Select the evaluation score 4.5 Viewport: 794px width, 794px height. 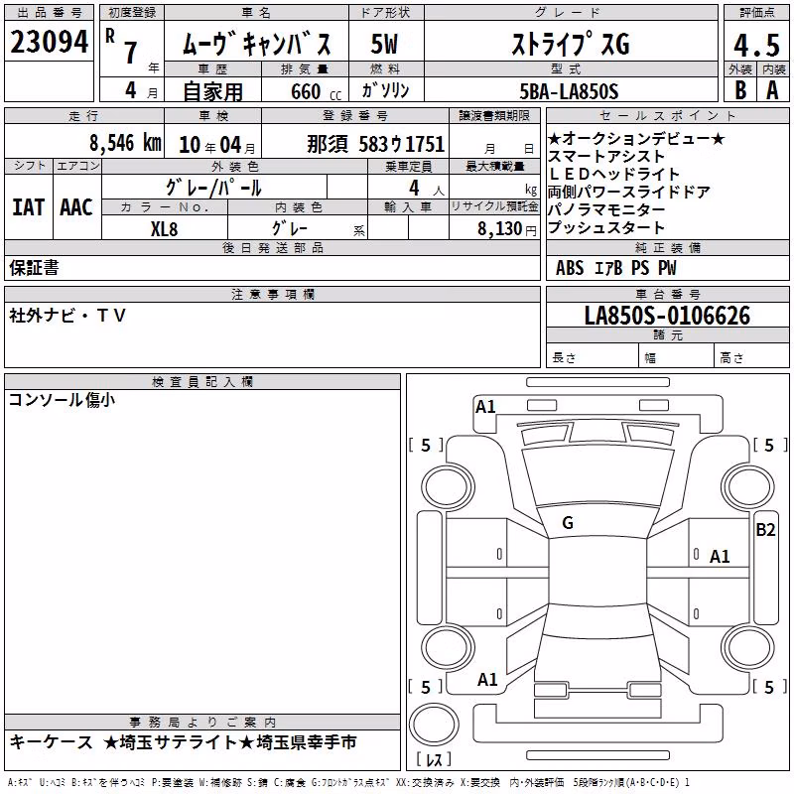click(x=756, y=45)
